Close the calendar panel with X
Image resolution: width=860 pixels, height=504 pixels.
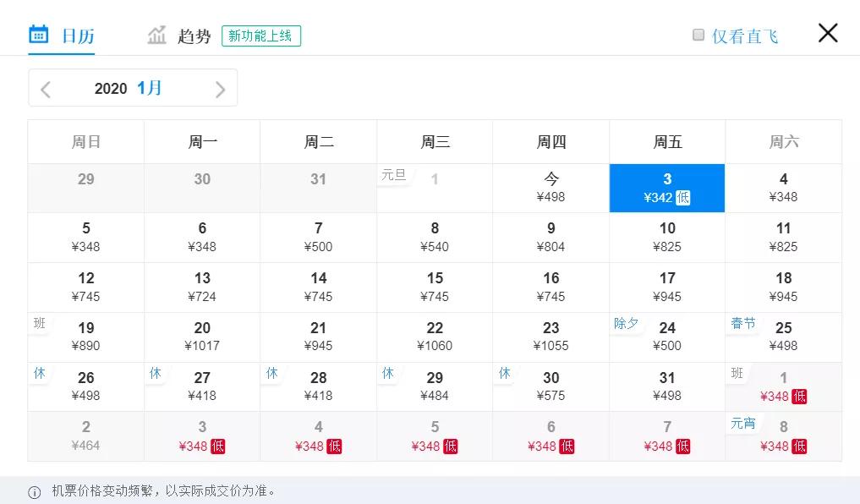pos(828,33)
